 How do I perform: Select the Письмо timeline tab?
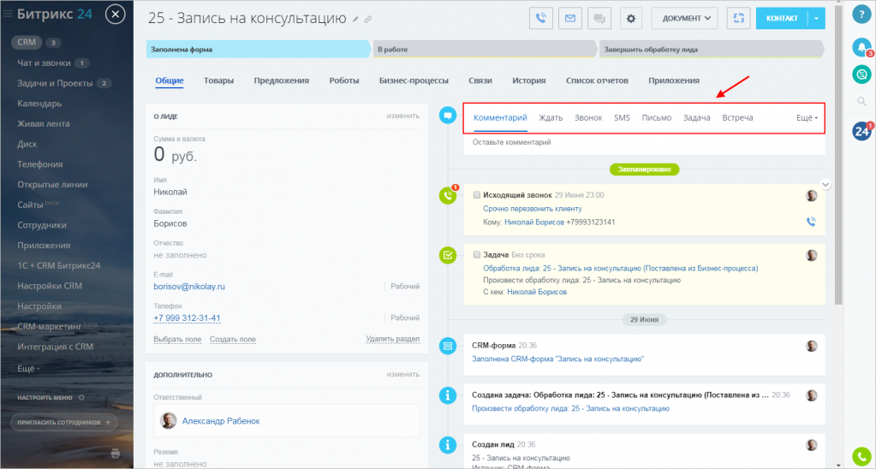657,118
